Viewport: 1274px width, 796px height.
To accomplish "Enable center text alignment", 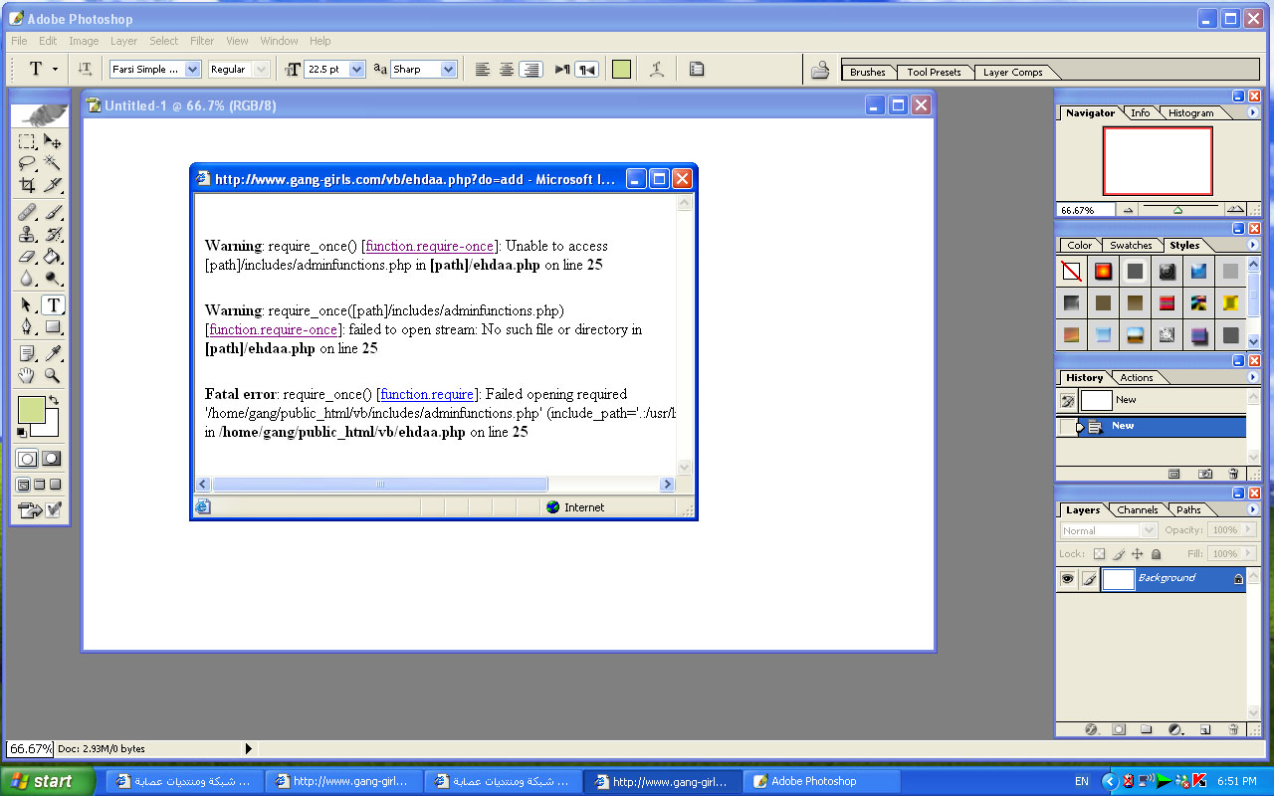I will click(x=507, y=70).
